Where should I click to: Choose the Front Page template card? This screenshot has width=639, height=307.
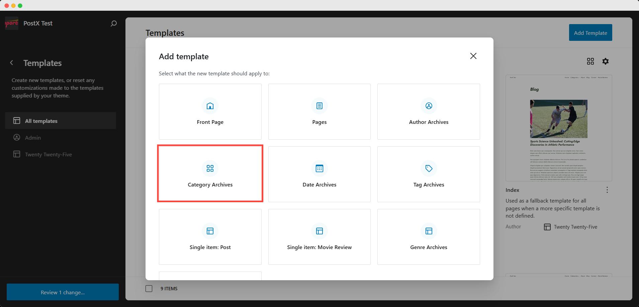[x=210, y=111]
